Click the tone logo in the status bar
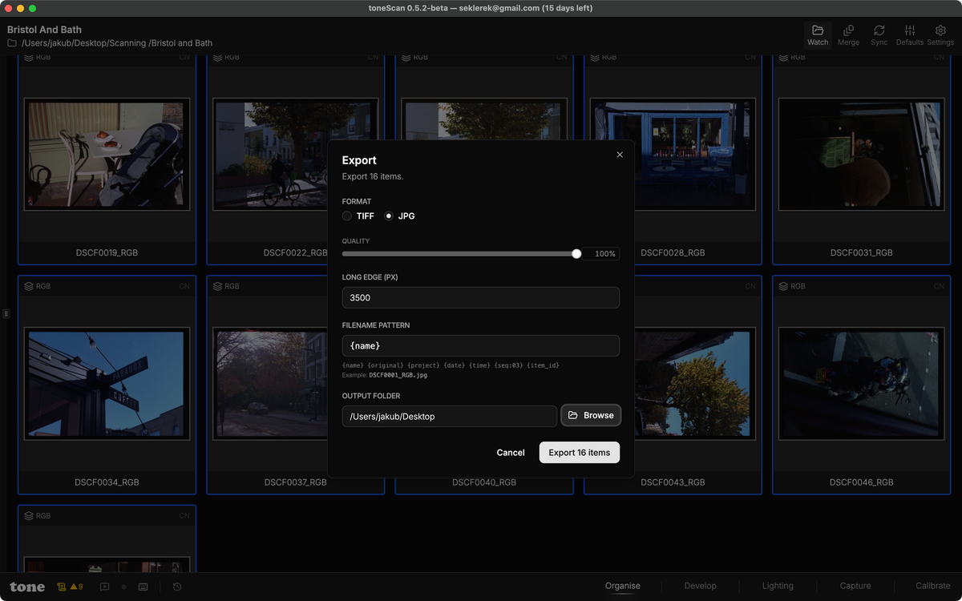Screen dimensions: 962x601 coord(27,587)
